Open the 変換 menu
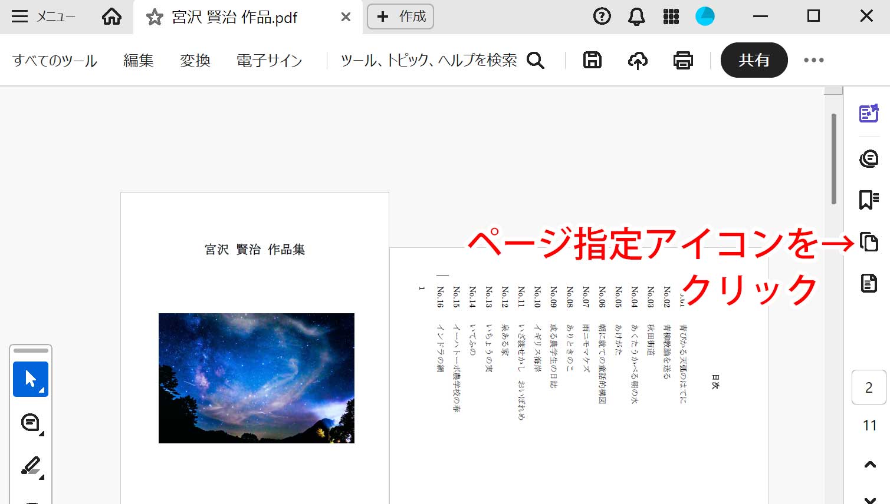The image size is (890, 504). pos(195,60)
